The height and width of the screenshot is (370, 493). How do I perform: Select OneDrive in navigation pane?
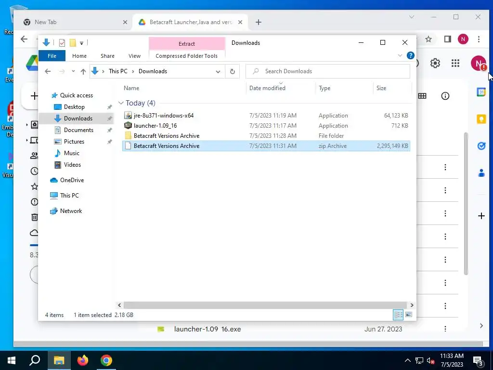72,180
